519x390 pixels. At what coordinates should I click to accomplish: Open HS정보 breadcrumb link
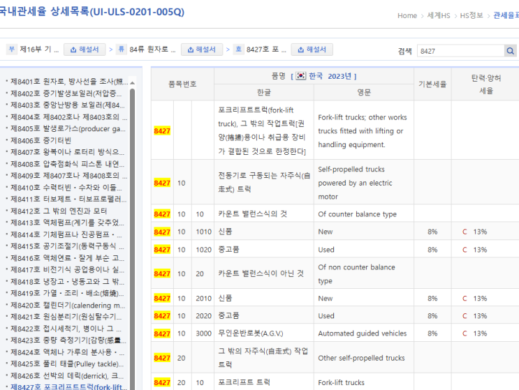pos(472,15)
